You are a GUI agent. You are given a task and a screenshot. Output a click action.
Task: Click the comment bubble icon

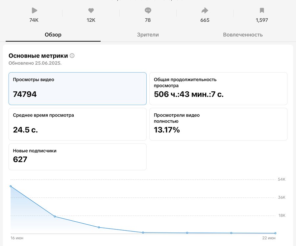coord(148,11)
